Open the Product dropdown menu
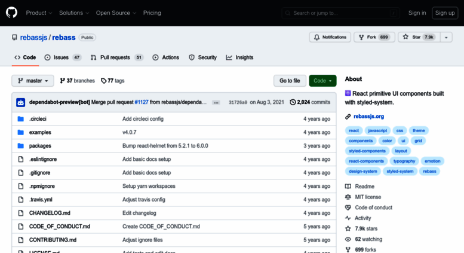 tap(39, 13)
